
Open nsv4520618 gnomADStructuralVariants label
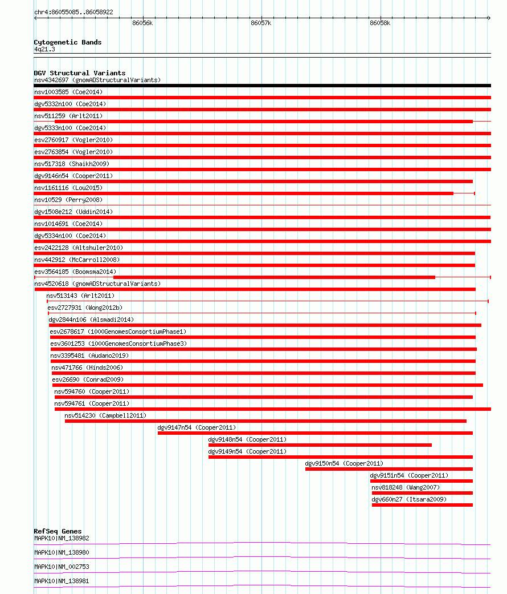pyautogui.click(x=97, y=284)
